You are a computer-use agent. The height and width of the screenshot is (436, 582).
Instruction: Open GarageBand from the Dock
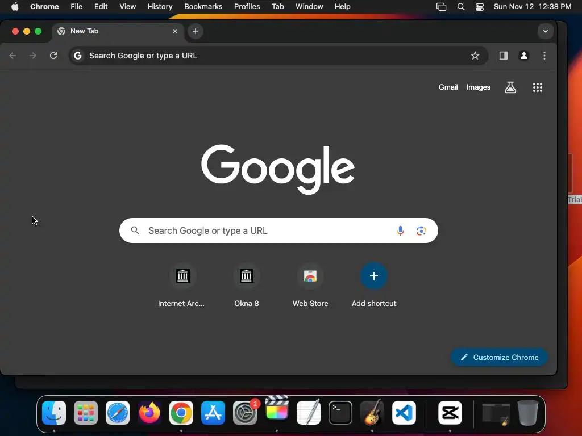[372, 412]
